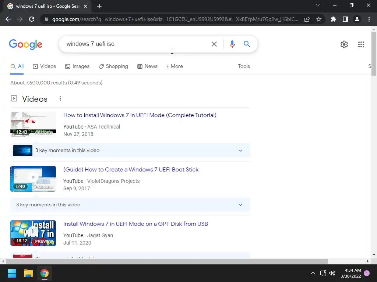Open the search Tools options
Viewport: 377px width, 282px height.
(x=244, y=66)
